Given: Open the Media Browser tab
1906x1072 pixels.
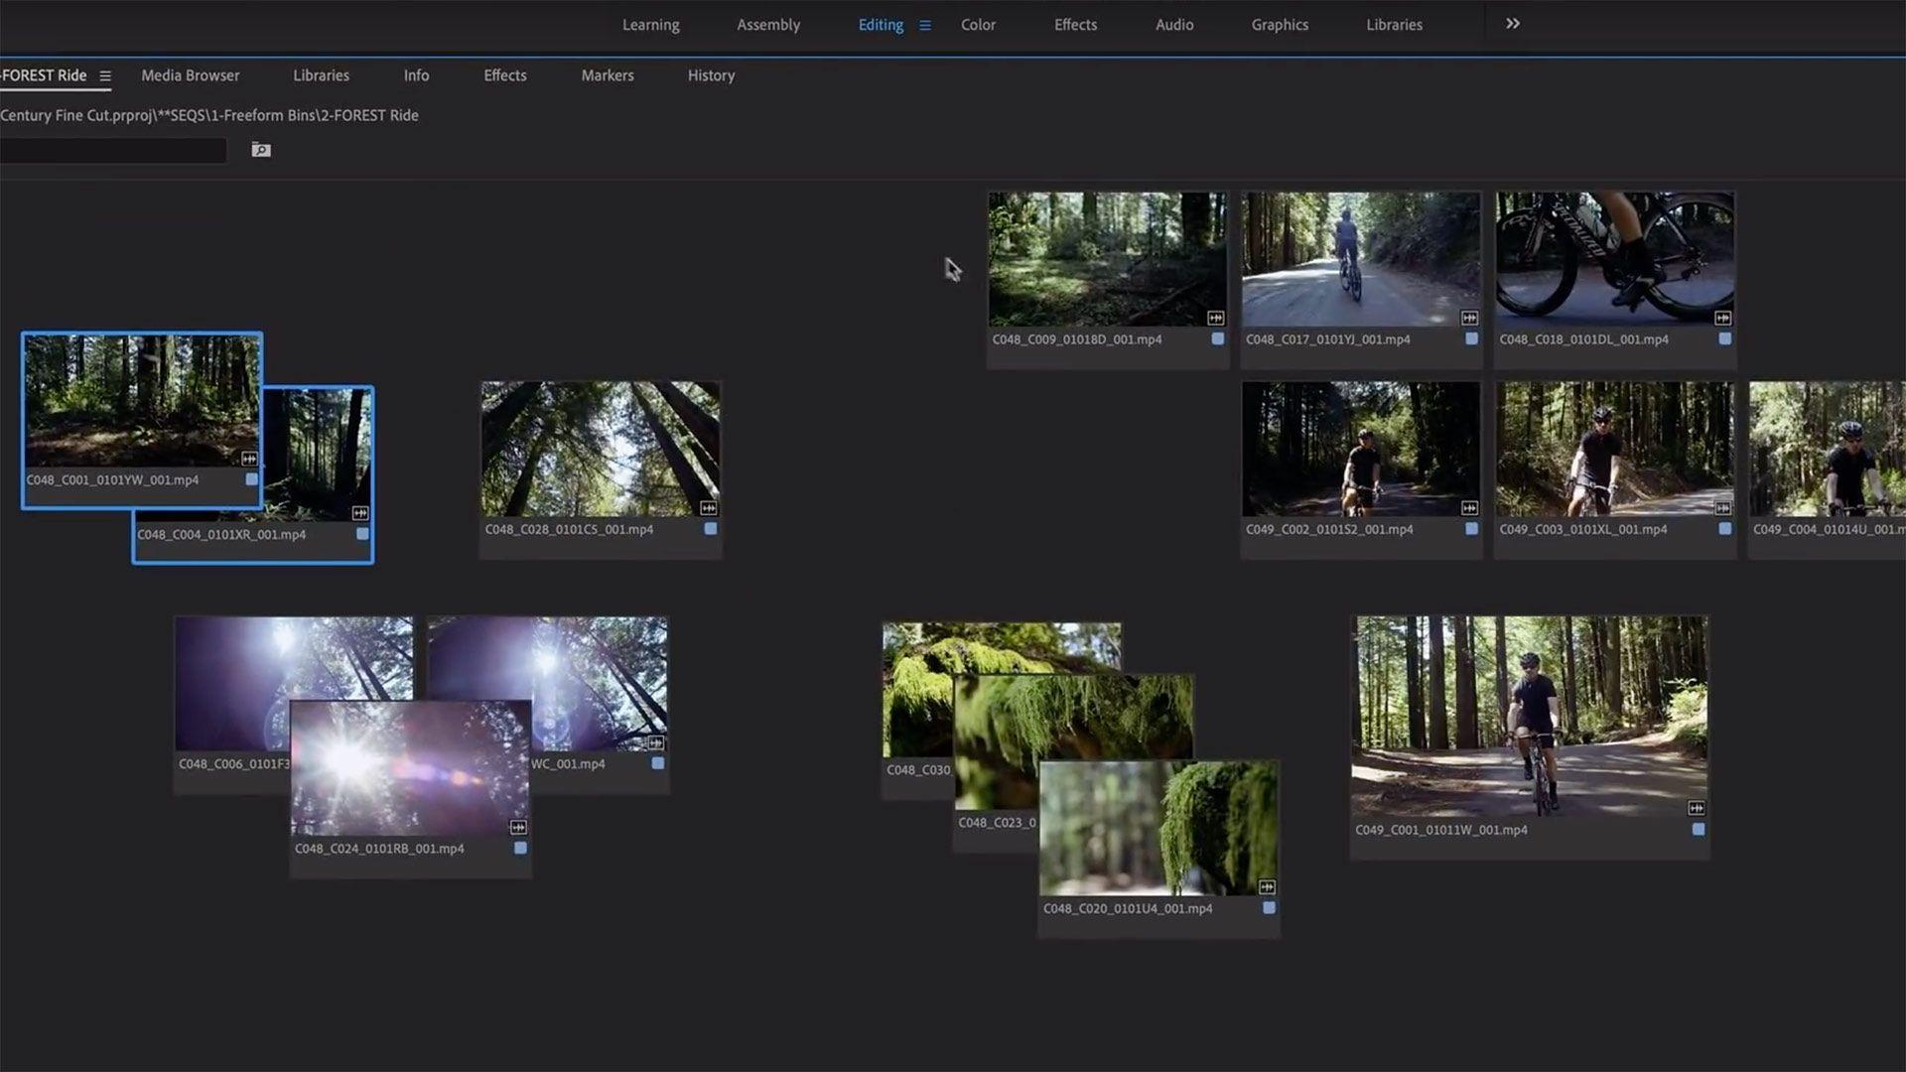Looking at the screenshot, I should coord(190,75).
